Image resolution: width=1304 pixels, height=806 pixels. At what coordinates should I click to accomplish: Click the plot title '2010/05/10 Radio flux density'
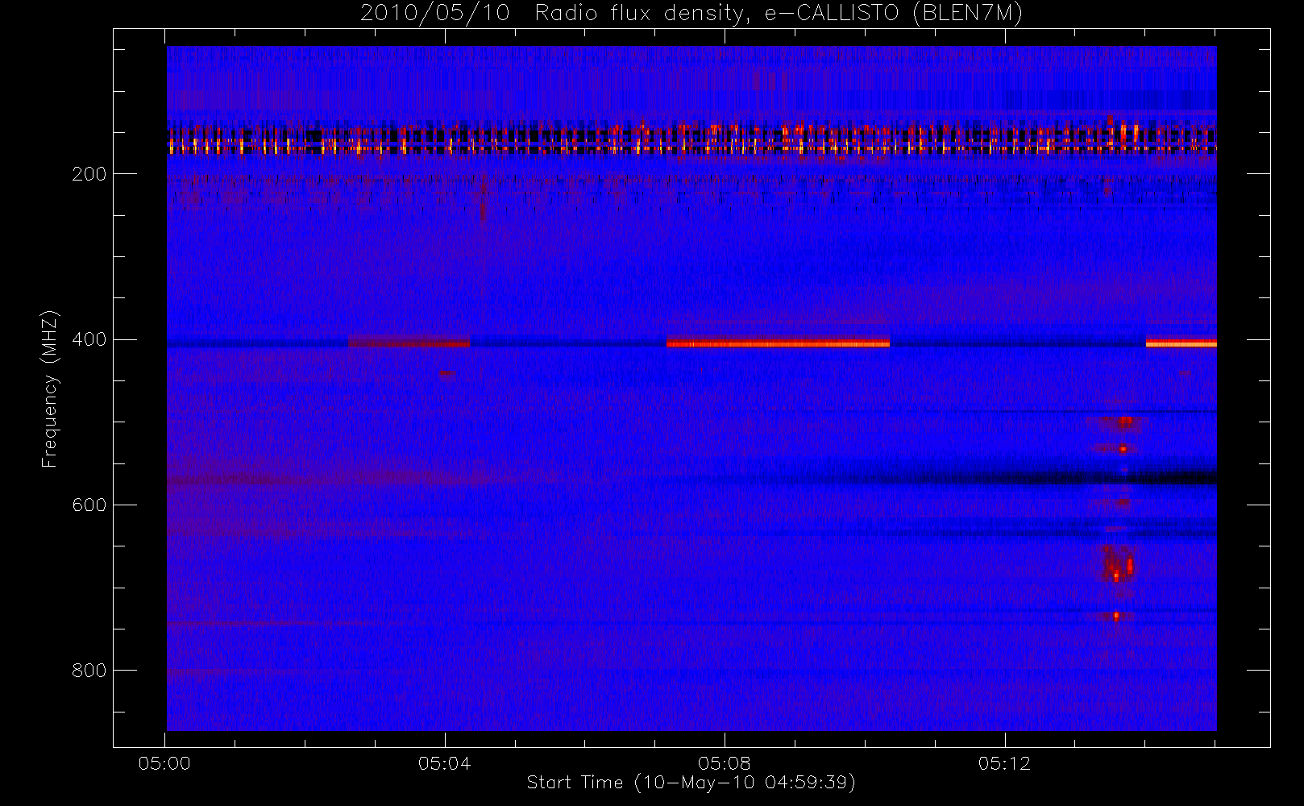pyautogui.click(x=691, y=14)
